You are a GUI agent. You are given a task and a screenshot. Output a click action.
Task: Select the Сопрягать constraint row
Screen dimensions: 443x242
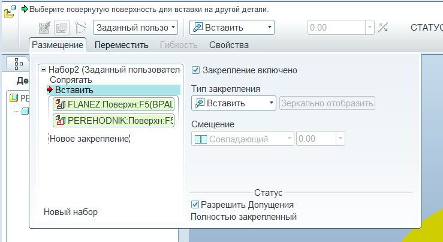(71, 80)
